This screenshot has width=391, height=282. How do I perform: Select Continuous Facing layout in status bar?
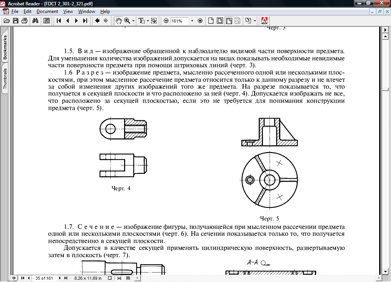point(128,278)
